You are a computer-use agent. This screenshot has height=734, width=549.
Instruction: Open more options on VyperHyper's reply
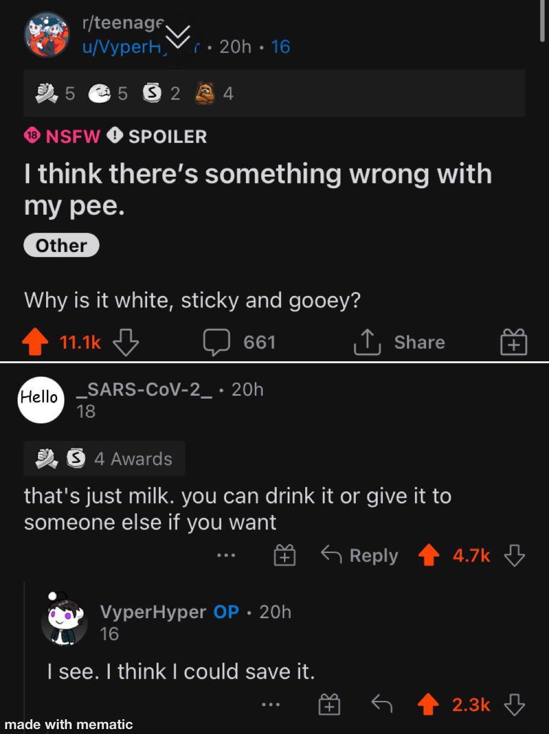coord(271,704)
